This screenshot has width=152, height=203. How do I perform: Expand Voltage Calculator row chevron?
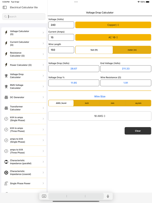[x=43, y=33]
